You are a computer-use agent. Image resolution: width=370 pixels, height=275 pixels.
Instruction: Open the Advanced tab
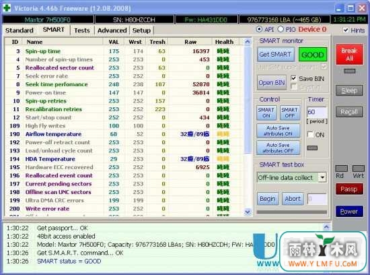click(112, 30)
